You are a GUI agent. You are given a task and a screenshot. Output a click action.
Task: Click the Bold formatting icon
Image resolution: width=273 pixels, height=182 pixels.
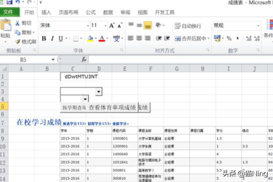coord(44,39)
